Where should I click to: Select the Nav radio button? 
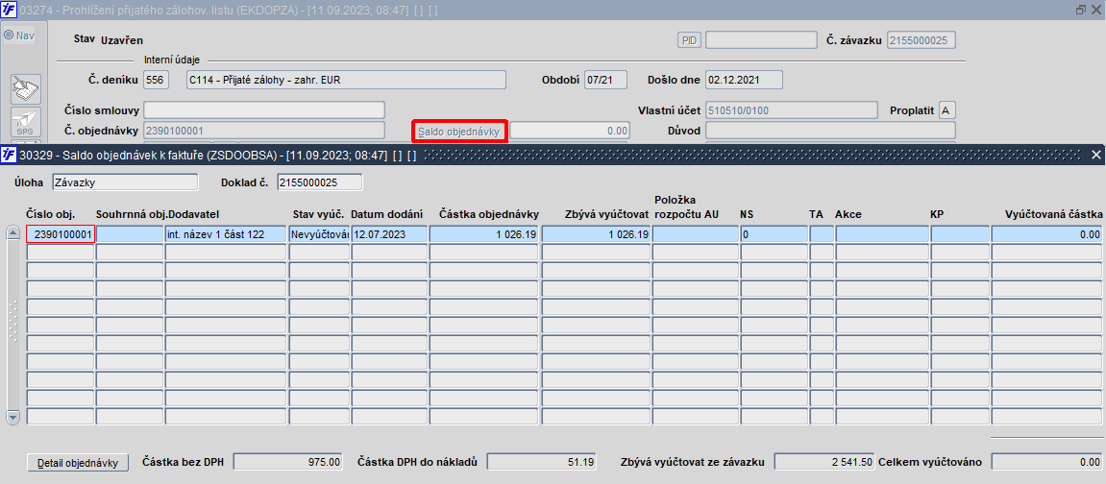(9, 36)
